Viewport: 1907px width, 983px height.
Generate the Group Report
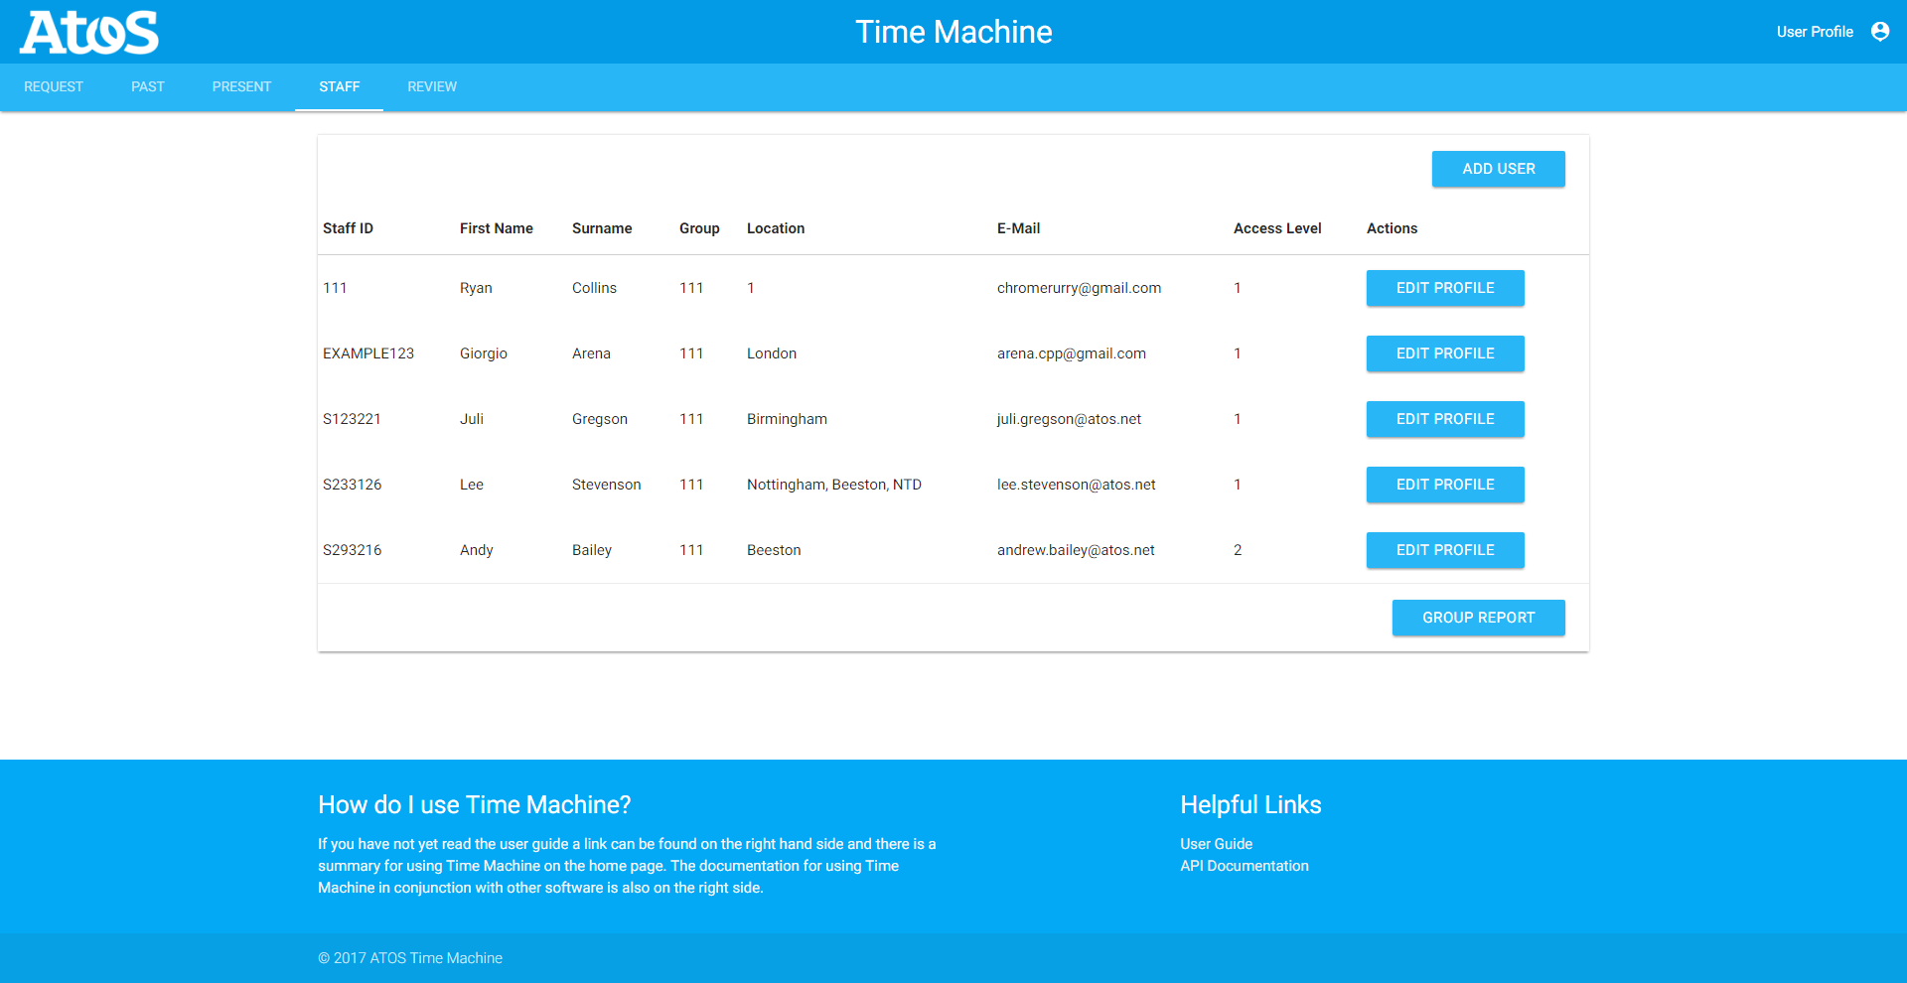tap(1477, 618)
